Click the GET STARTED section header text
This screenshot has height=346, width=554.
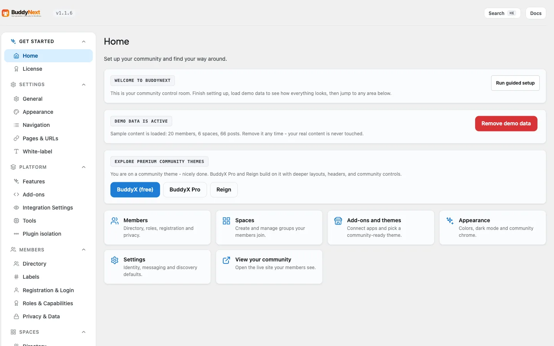(37, 42)
